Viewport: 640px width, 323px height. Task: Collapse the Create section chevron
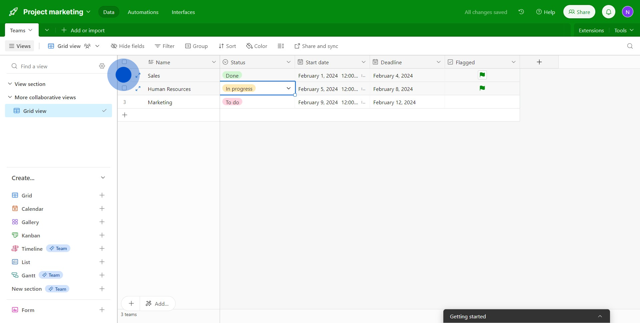coord(103,178)
